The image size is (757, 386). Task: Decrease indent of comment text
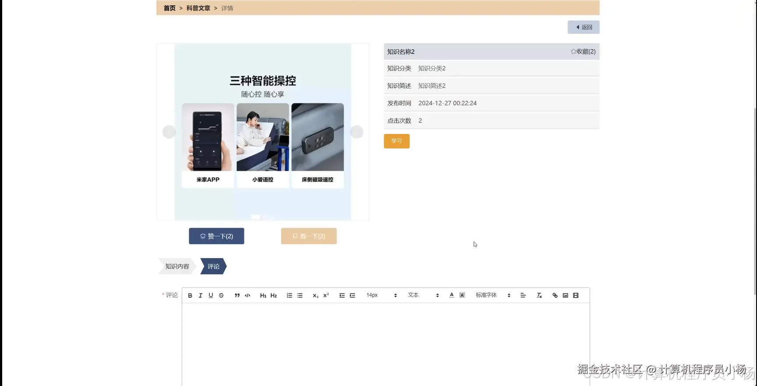click(x=342, y=295)
